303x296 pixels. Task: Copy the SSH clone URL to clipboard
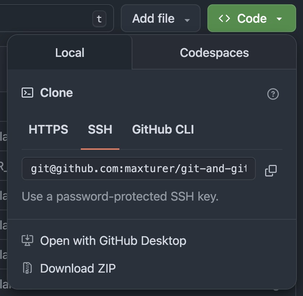click(271, 170)
